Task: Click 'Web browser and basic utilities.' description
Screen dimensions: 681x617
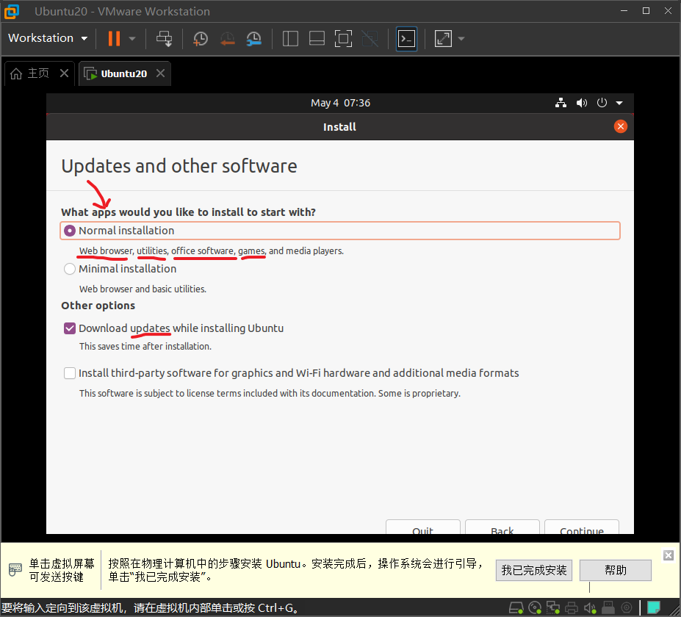Action: [143, 289]
